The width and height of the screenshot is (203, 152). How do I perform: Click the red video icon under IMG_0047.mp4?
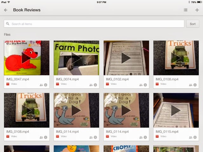[x=8, y=84]
